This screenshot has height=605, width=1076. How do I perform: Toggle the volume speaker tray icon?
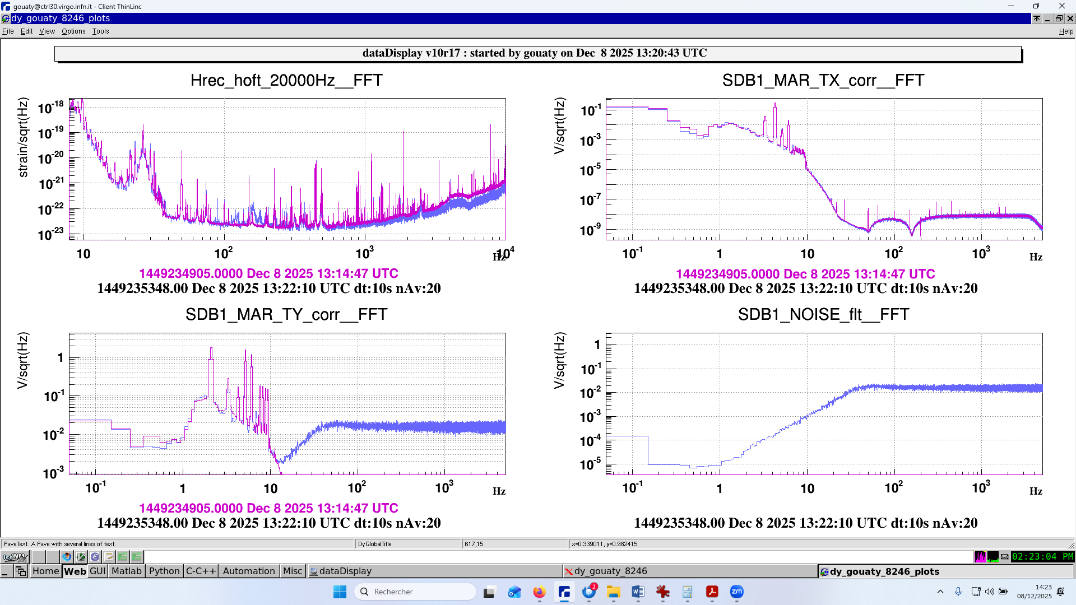pos(989,592)
